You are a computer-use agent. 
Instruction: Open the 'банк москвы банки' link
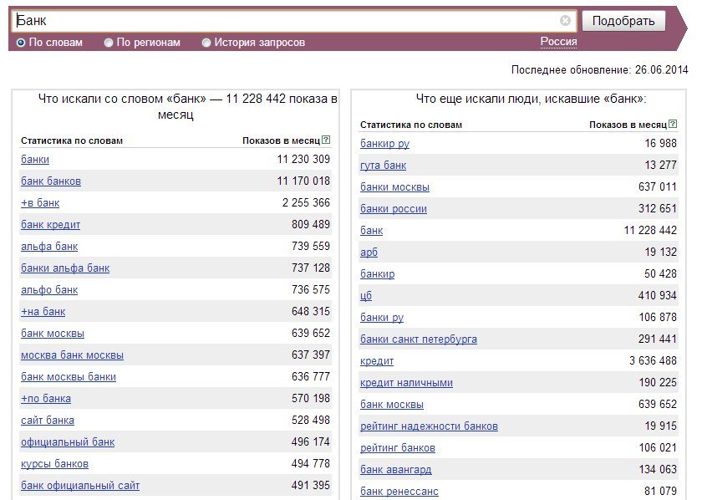coord(69,377)
